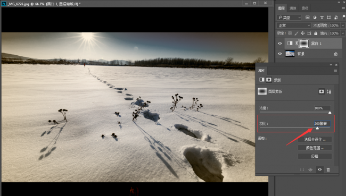
Task: Select the layer mask thumbnail of 黑白 1
Action: pos(303,44)
